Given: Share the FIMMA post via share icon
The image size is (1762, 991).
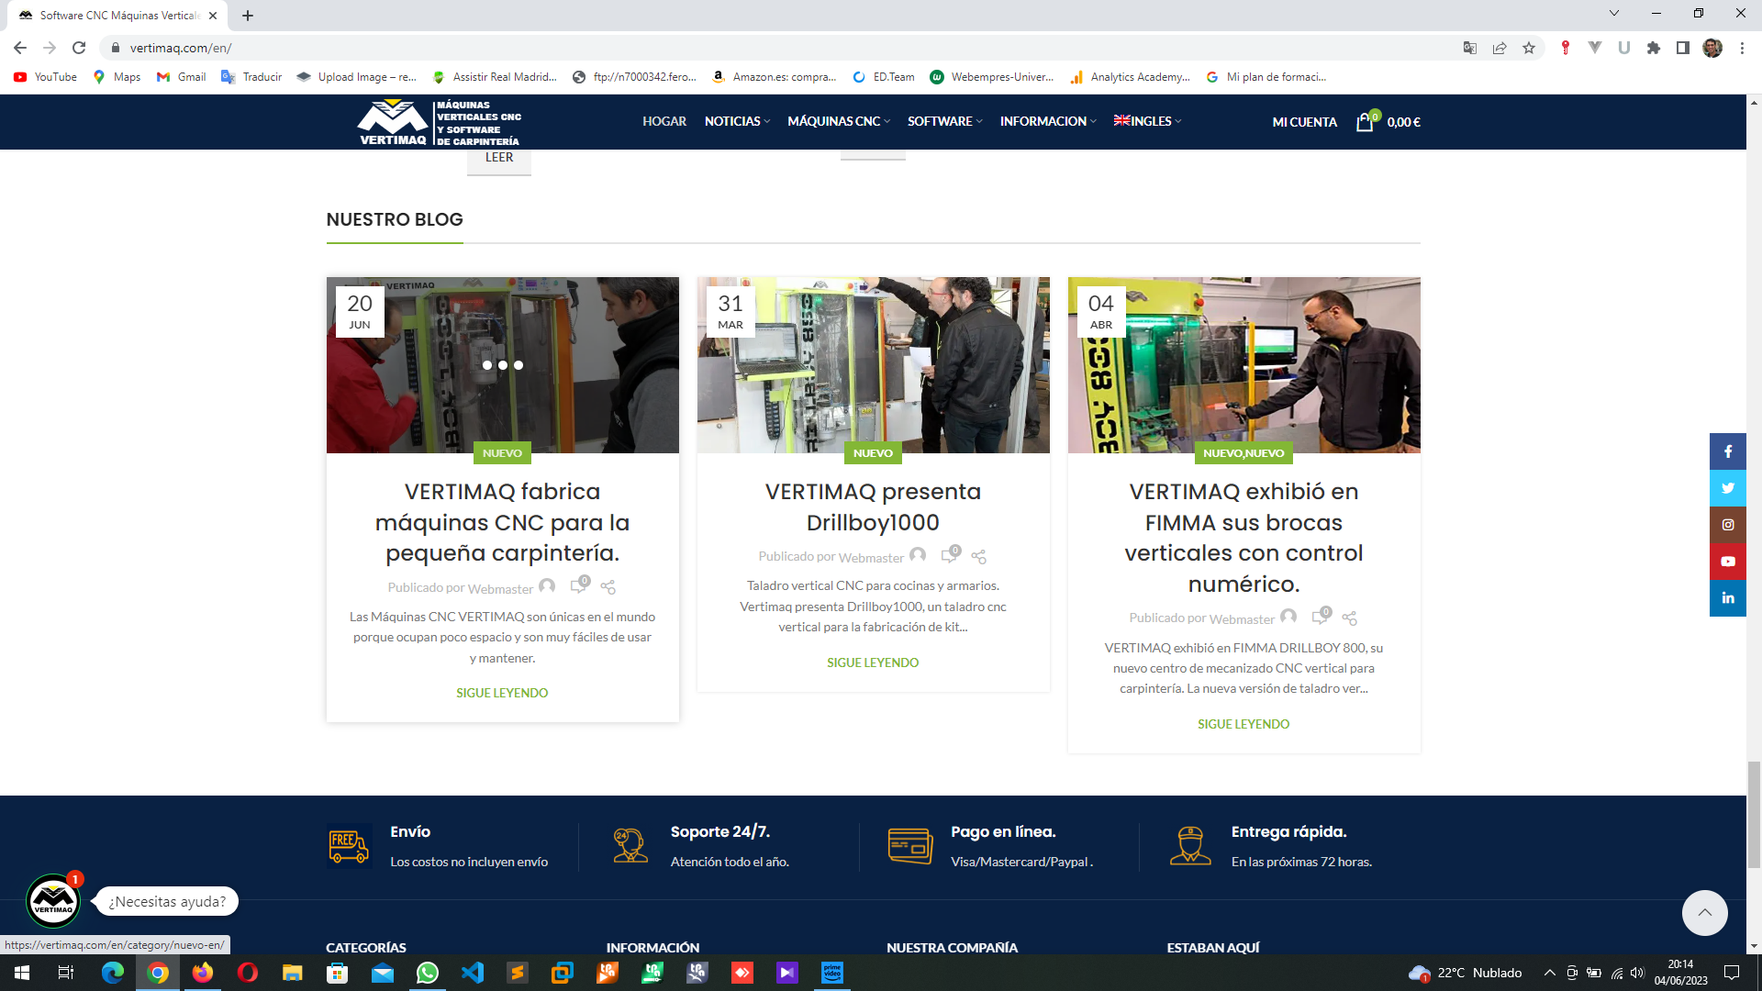Looking at the screenshot, I should click(1349, 618).
